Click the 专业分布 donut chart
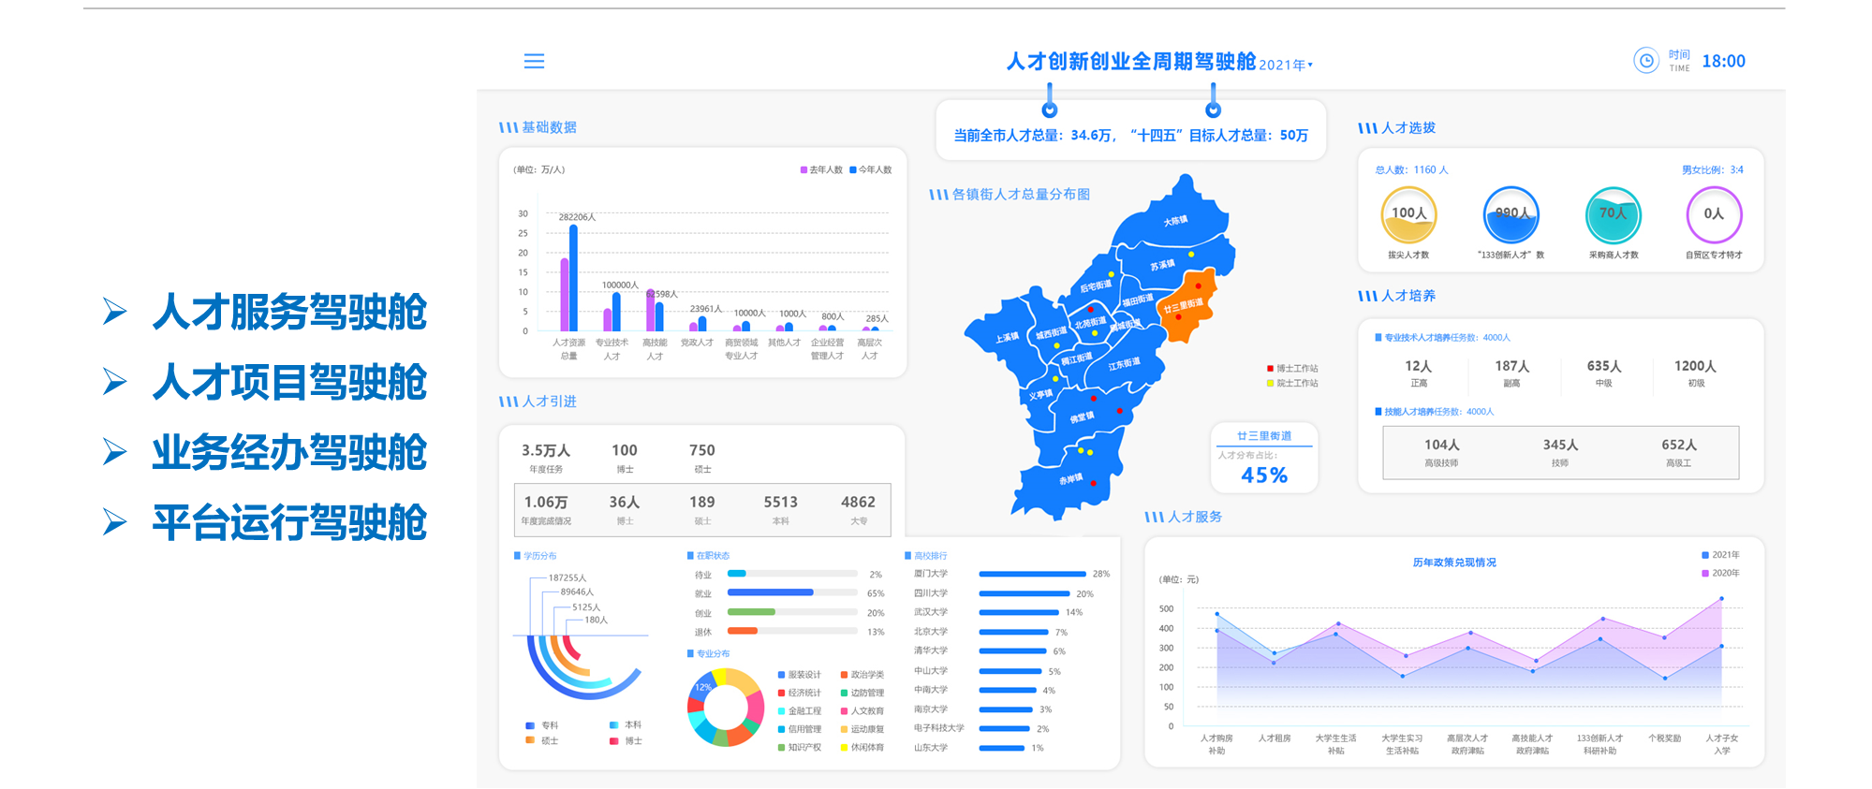 click(x=726, y=708)
